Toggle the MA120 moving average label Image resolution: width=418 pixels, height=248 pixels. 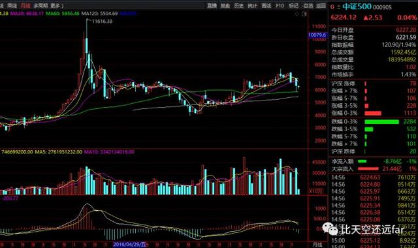pyautogui.click(x=99, y=13)
